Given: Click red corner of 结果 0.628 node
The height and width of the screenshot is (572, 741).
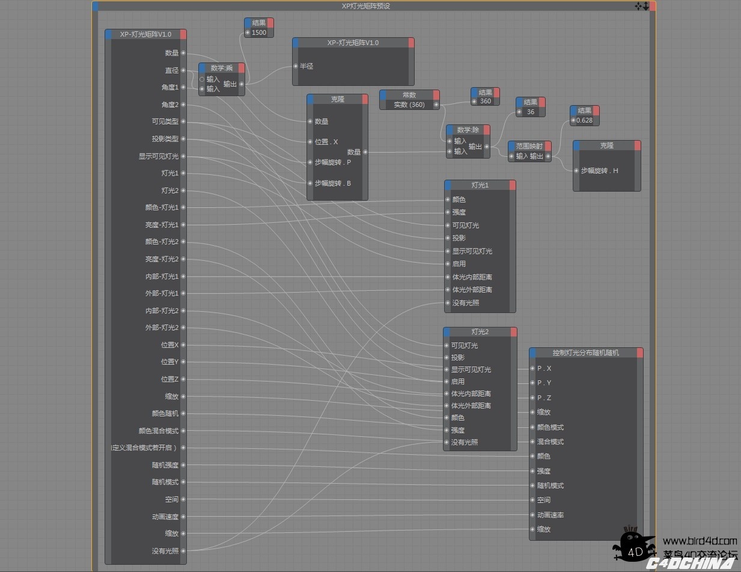Looking at the screenshot, I should (596, 111).
